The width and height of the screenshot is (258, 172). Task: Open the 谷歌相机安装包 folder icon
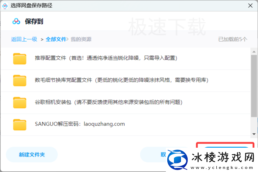(20, 103)
